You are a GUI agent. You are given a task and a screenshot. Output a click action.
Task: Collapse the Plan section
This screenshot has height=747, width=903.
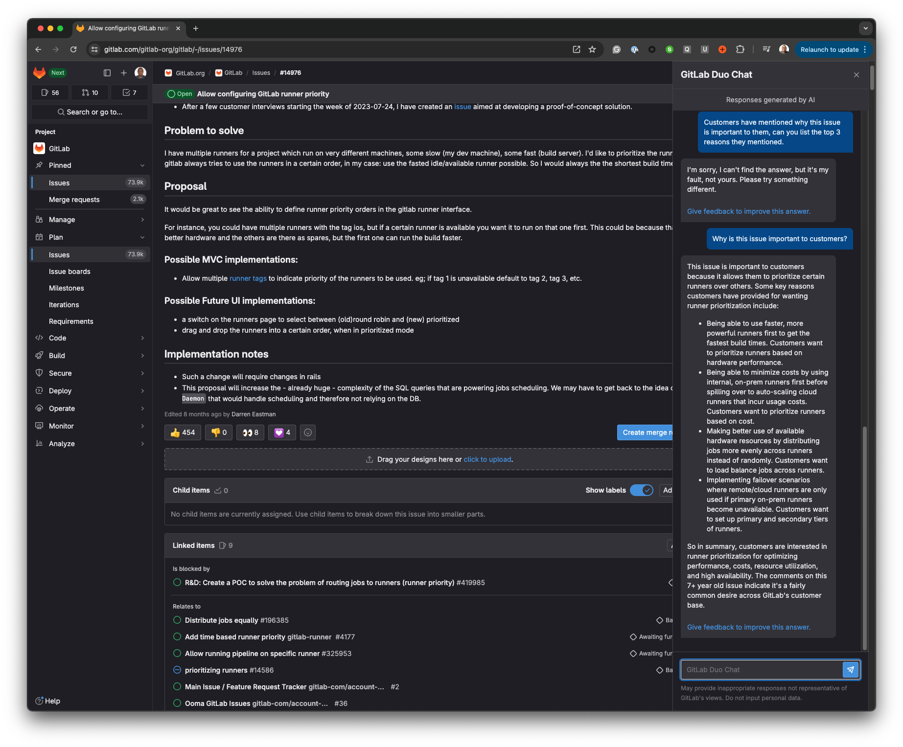[x=90, y=237]
